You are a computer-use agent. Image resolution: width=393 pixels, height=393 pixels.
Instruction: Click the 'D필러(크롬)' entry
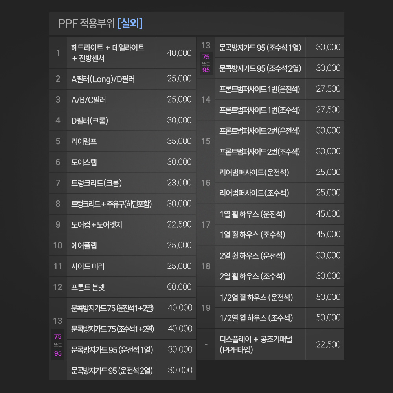pos(90,121)
